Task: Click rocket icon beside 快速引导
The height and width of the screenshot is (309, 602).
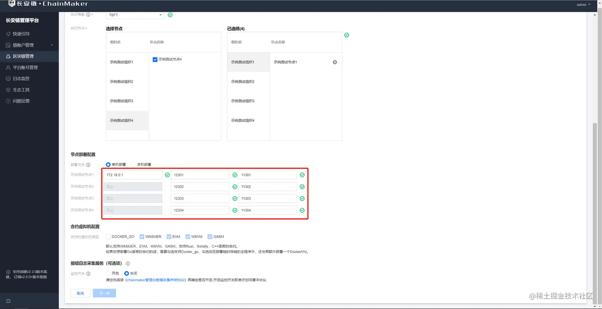Action: pyautogui.click(x=8, y=34)
